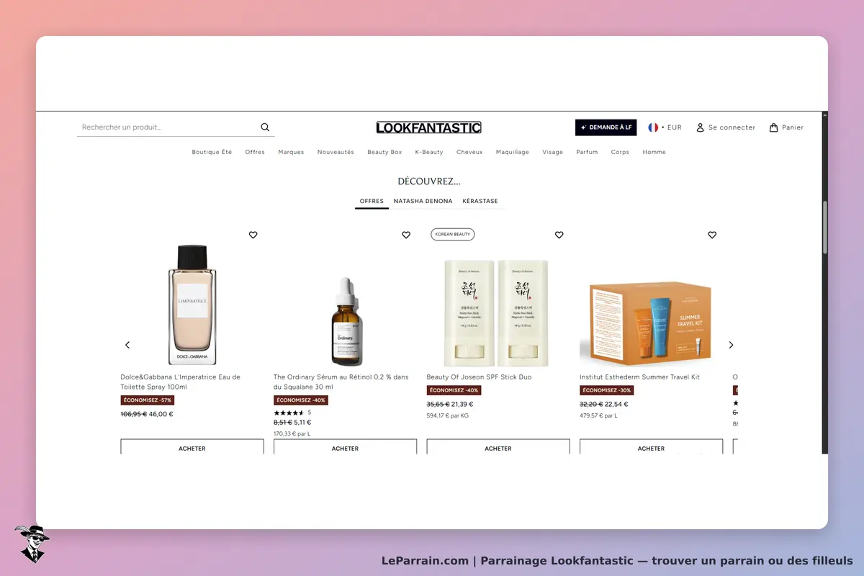Click the '21,39 €' price

(x=463, y=404)
